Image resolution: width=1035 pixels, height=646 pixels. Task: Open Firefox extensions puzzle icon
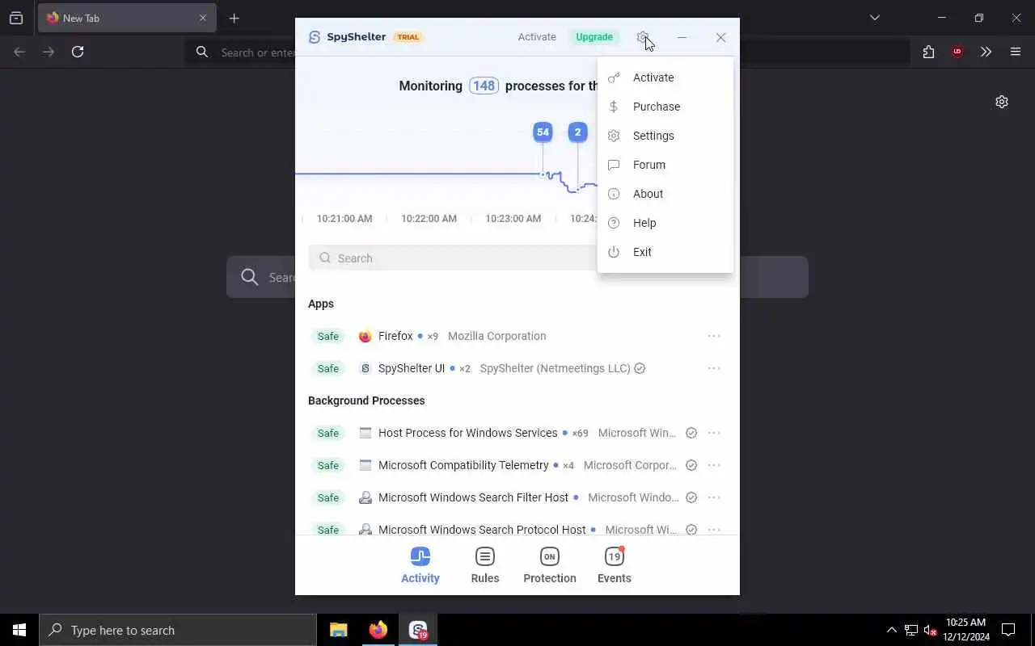[x=928, y=52]
